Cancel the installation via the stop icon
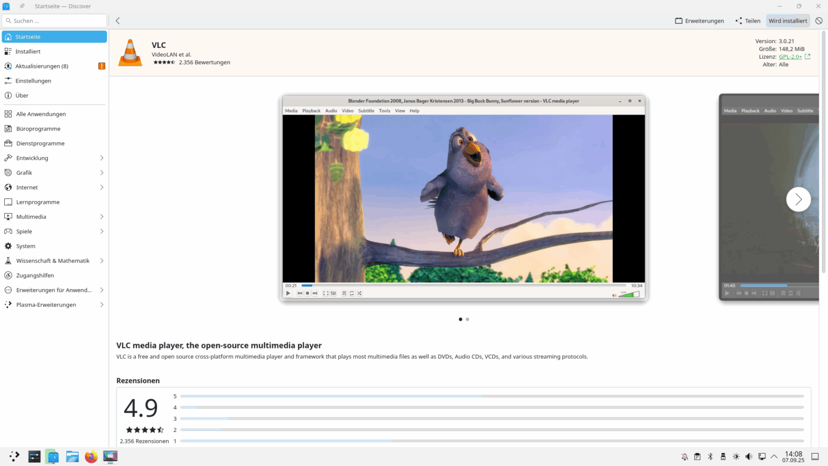The image size is (828, 466). point(819,20)
